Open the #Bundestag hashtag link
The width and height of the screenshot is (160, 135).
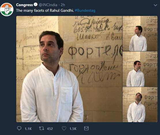[85, 10]
